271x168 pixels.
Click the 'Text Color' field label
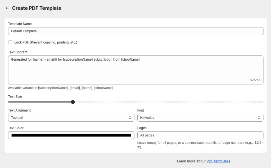click(16, 128)
